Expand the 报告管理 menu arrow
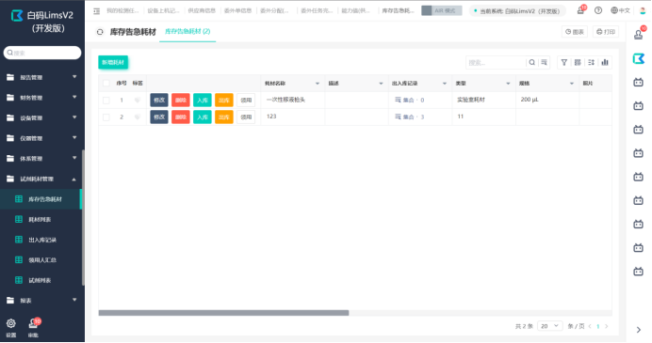This screenshot has height=343, width=652. pyautogui.click(x=74, y=77)
